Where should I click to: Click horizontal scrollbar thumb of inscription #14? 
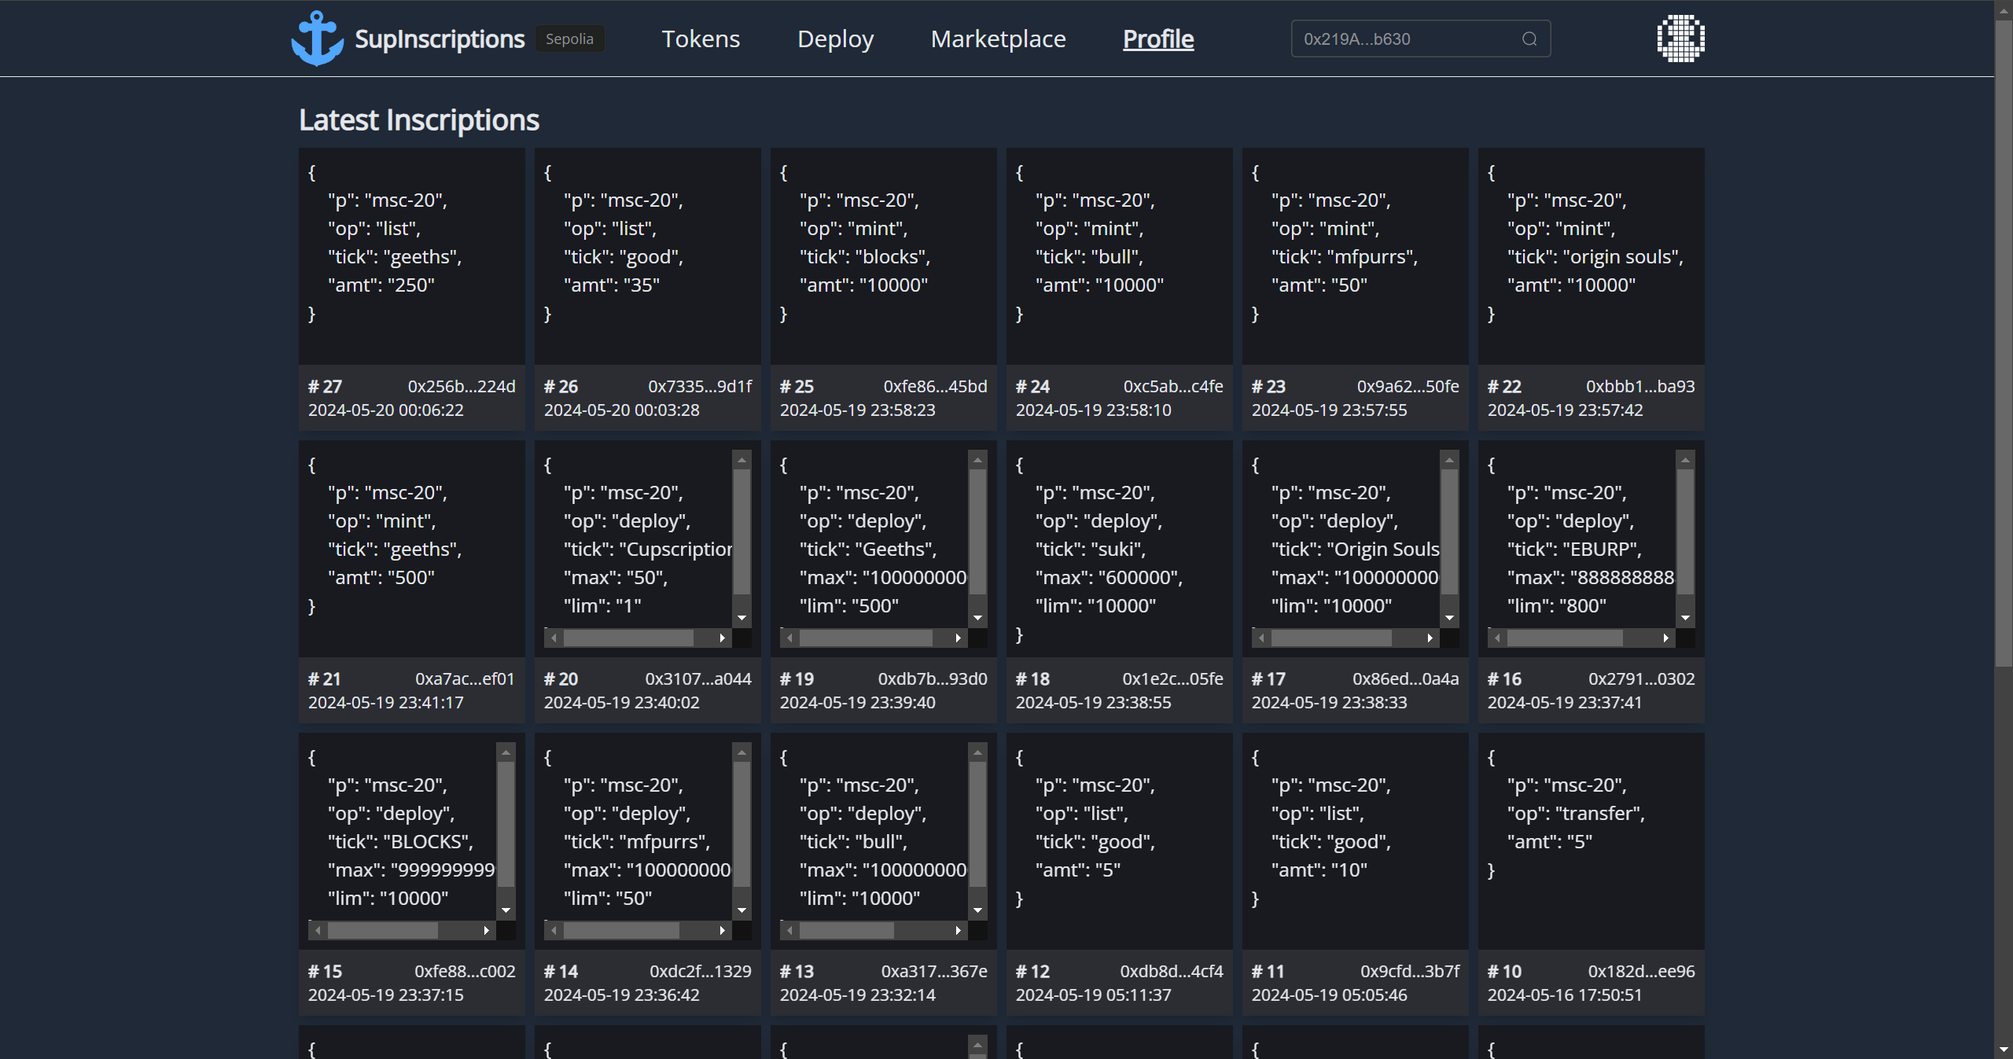(x=621, y=931)
